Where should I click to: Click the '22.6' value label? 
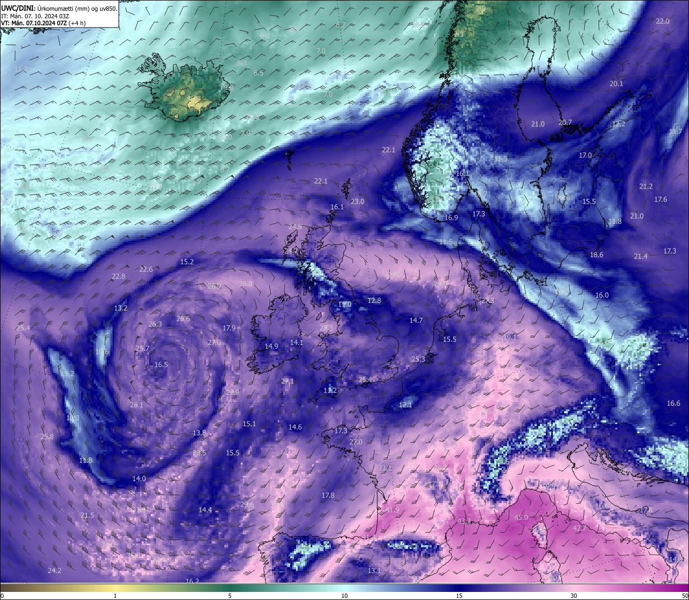click(x=146, y=269)
